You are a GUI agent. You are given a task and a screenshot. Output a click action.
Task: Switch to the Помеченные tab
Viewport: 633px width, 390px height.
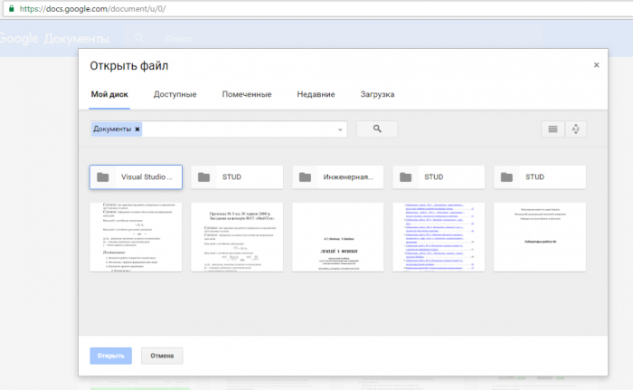[x=247, y=94]
